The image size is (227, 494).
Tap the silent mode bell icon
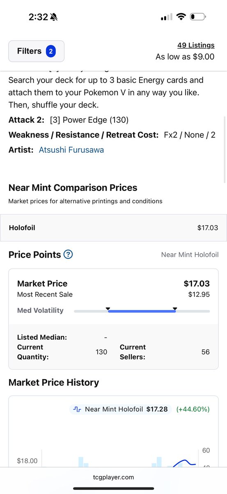coord(54,17)
